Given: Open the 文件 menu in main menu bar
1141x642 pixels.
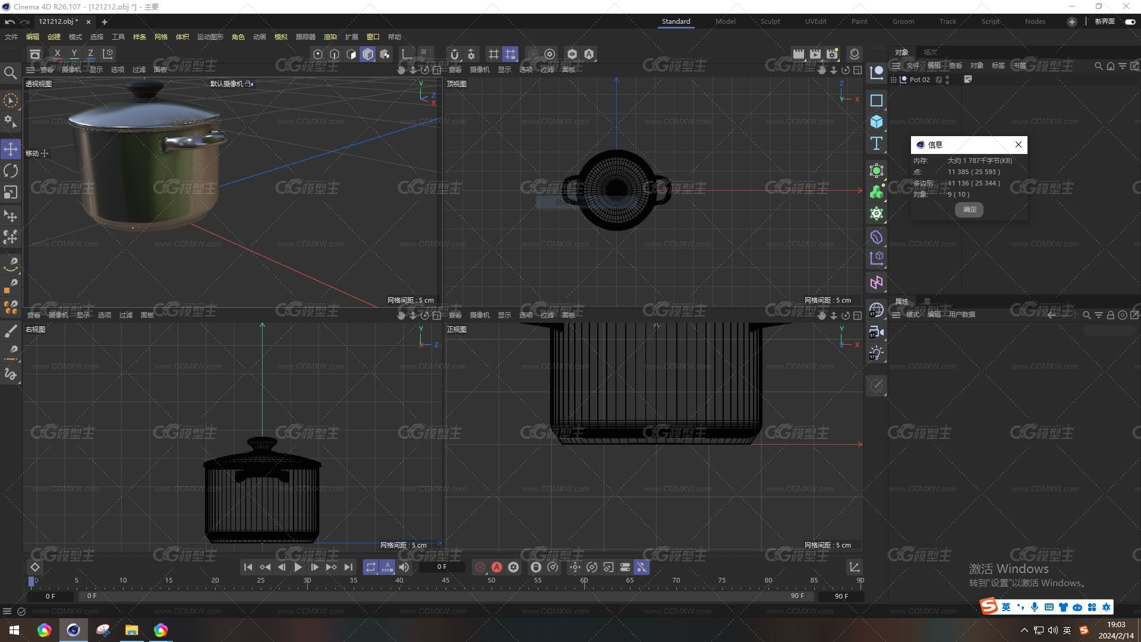Looking at the screenshot, I should click(x=11, y=37).
